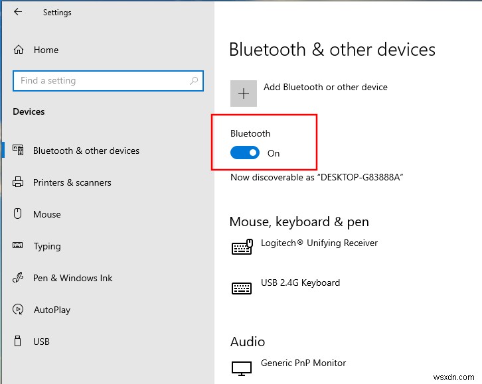Click the USB 2.4G Keyboard device icon
Image resolution: width=482 pixels, height=384 pixels.
(x=242, y=288)
